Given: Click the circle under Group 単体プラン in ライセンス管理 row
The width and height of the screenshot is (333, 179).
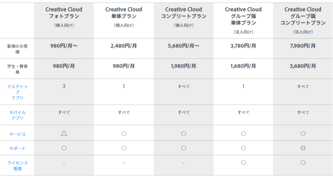Looking at the screenshot, I should point(243,163).
